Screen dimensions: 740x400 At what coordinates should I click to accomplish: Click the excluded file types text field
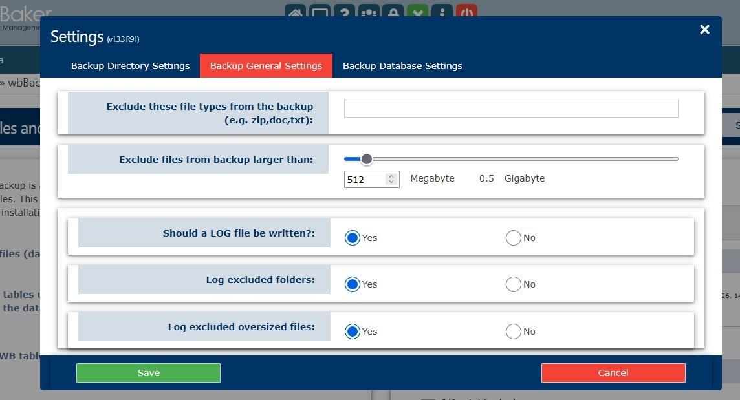pyautogui.click(x=510, y=109)
